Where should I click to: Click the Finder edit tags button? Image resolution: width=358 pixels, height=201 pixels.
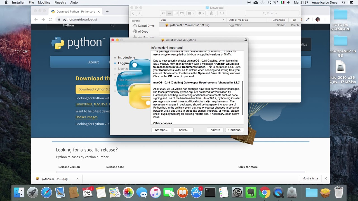tap(222, 13)
